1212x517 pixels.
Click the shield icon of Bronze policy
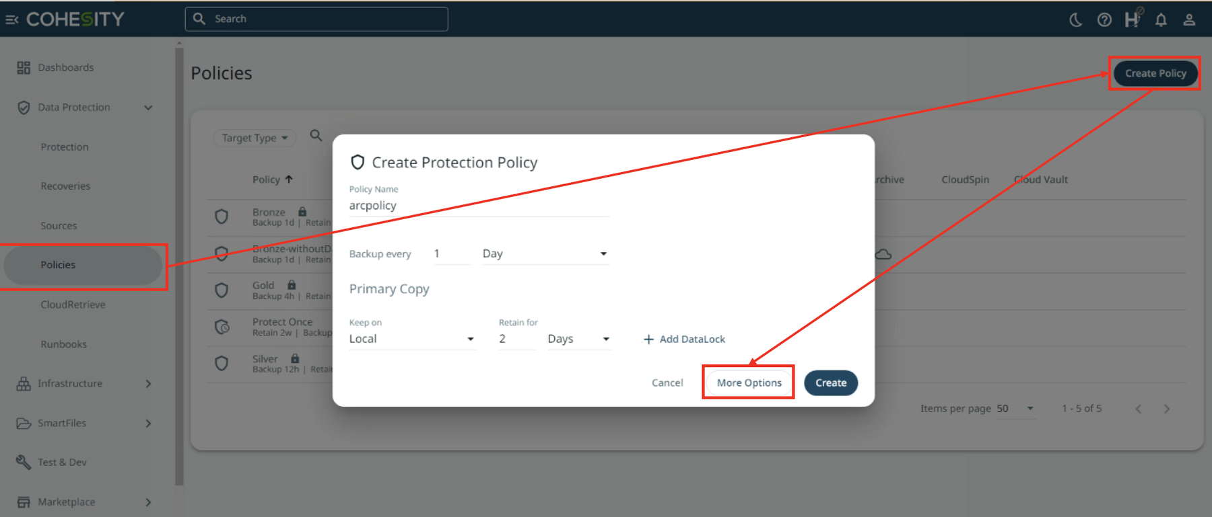click(222, 216)
